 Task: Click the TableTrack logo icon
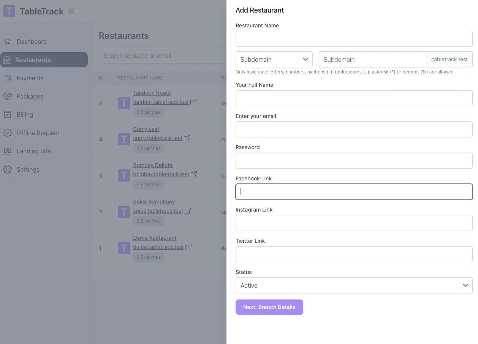[9, 11]
